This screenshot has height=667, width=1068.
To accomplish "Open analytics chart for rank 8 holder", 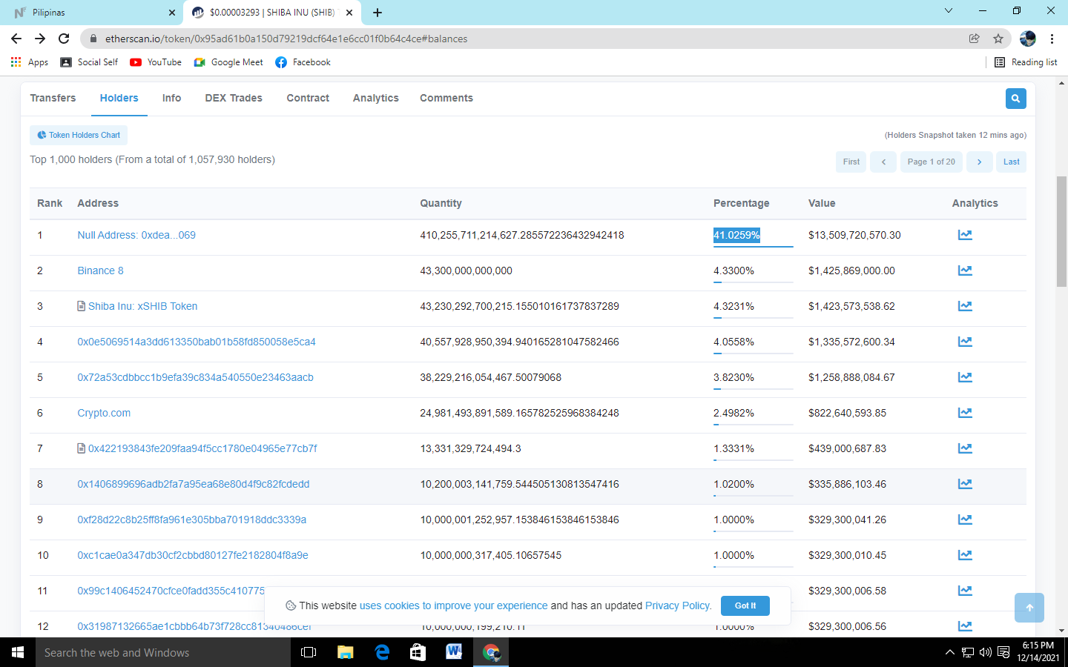I will pyautogui.click(x=965, y=484).
